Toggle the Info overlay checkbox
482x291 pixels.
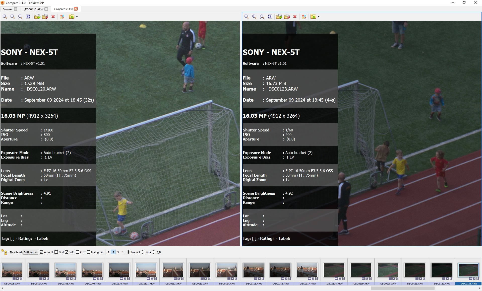coord(67,252)
